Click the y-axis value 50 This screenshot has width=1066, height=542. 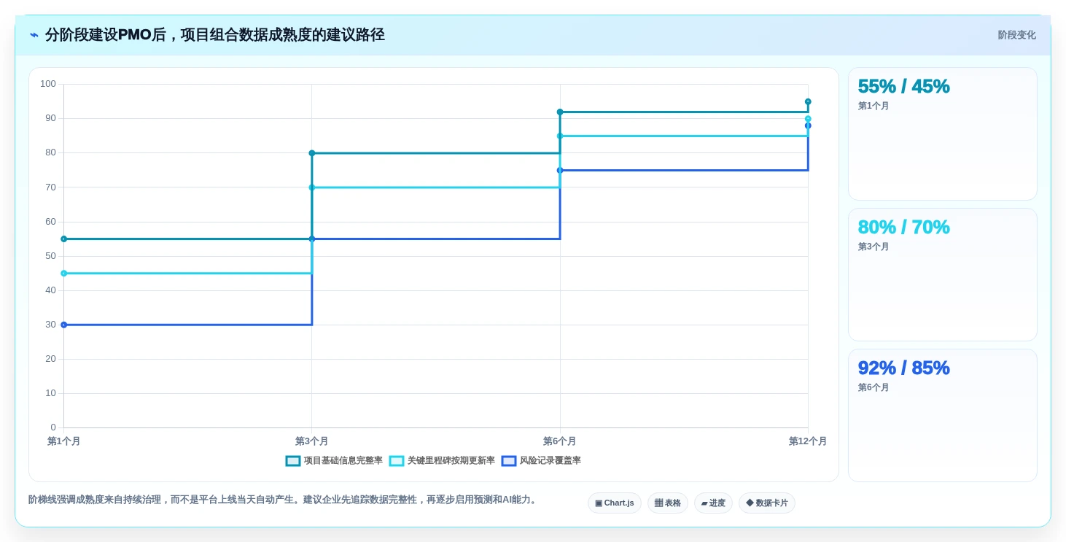click(x=50, y=256)
